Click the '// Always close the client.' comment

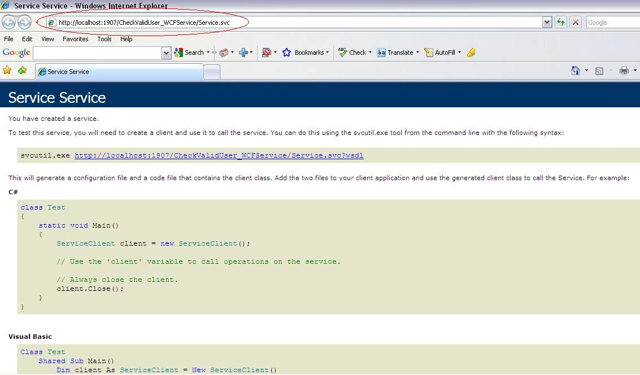[117, 280]
